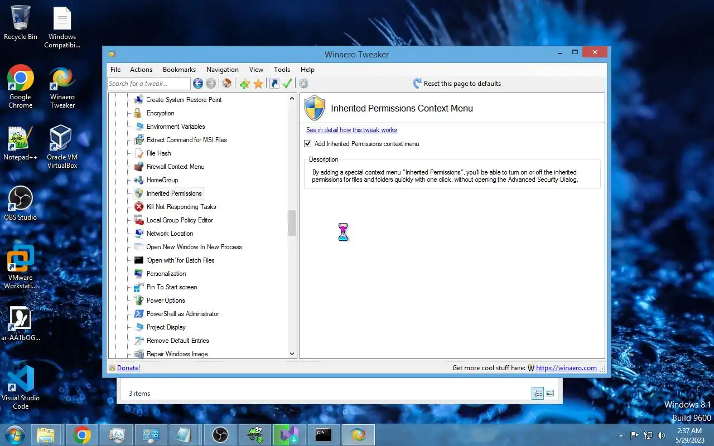This screenshot has width=714, height=446.
Task: Click the Search for a tweak field
Action: [x=149, y=84]
